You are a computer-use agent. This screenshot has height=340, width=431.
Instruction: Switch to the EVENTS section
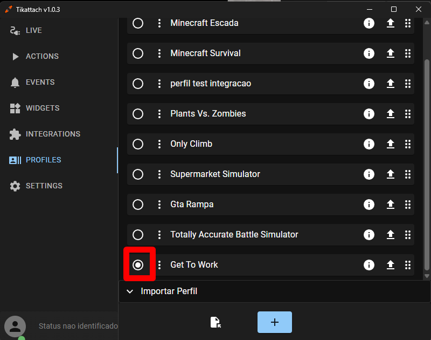pos(59,83)
